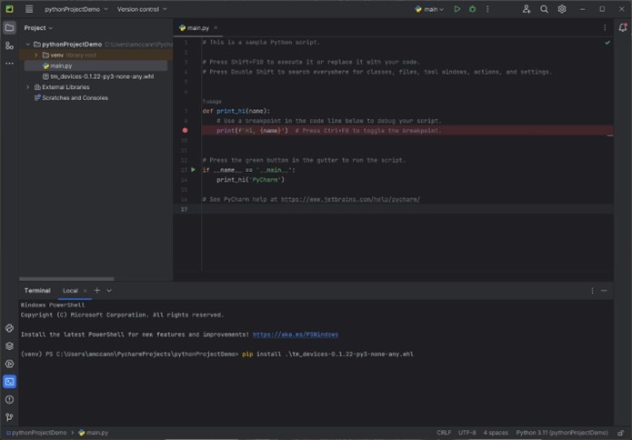Open the Services tool window

[x=9, y=364]
